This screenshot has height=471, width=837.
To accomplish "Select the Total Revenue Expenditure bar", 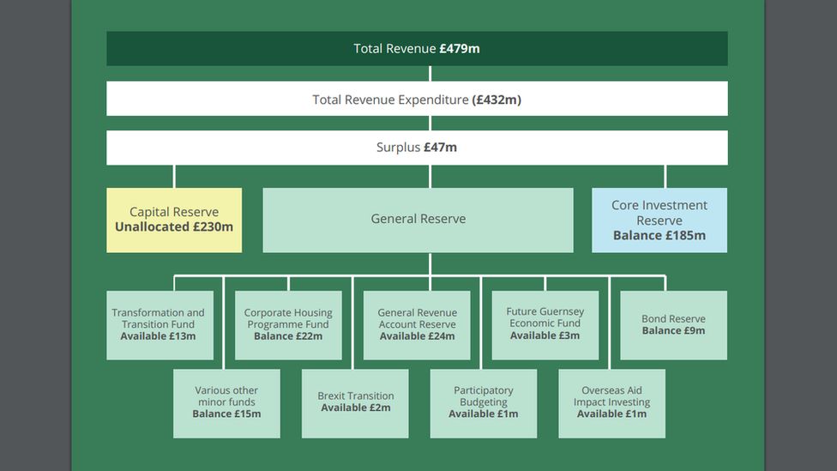I will [x=417, y=100].
